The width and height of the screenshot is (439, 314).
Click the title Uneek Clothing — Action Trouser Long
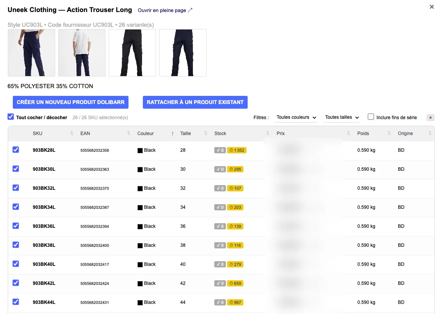[x=70, y=10]
